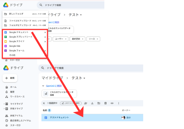
Task: Click the copy link icon in the selection toolbar
Action: click(x=112, y=103)
